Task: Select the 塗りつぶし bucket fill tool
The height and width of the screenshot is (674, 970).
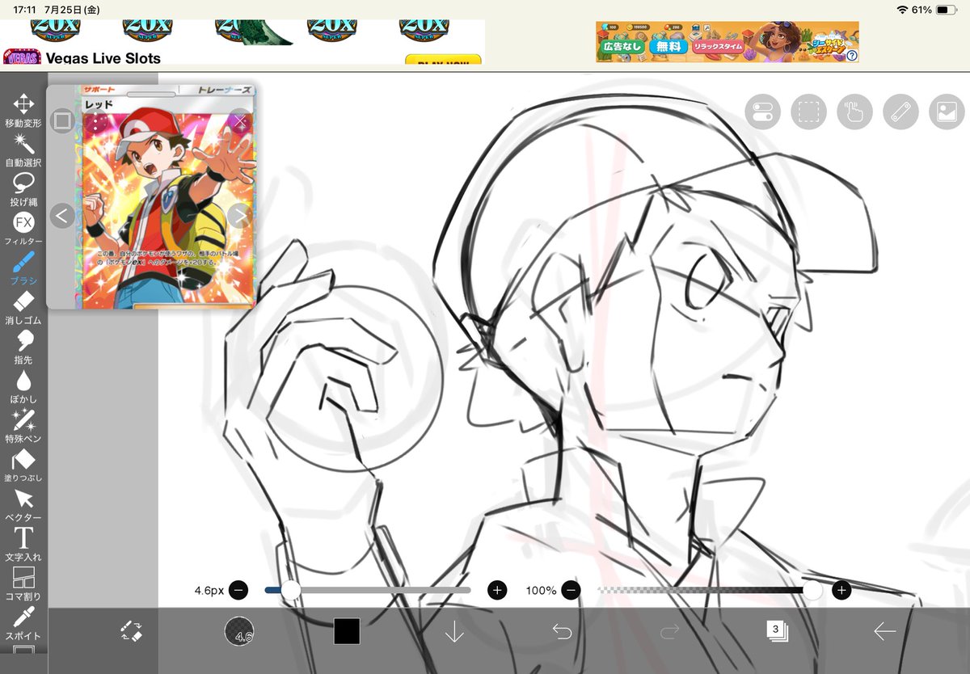Action: pyautogui.click(x=23, y=466)
